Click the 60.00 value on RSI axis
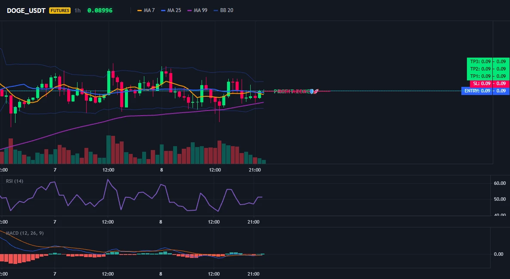This screenshot has height=279, width=510. (500, 183)
